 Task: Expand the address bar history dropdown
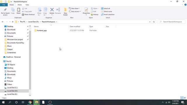[150, 22]
